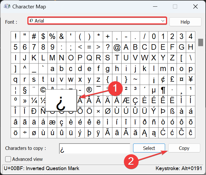Select the micro sign µ character

(x=154, y=90)
